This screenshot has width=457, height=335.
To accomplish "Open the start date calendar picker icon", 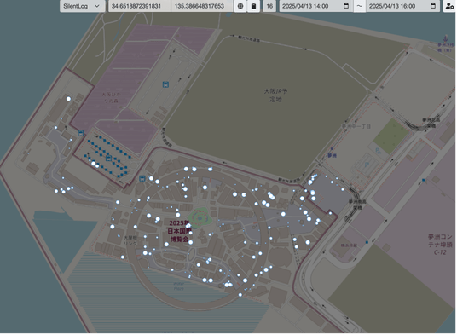I will coord(346,6).
